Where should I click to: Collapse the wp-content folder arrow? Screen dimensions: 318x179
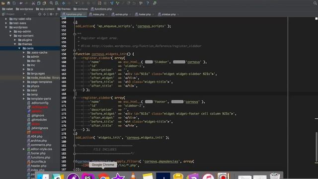click(10, 36)
